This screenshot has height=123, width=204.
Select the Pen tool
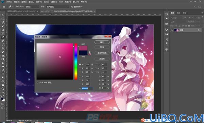(3, 70)
